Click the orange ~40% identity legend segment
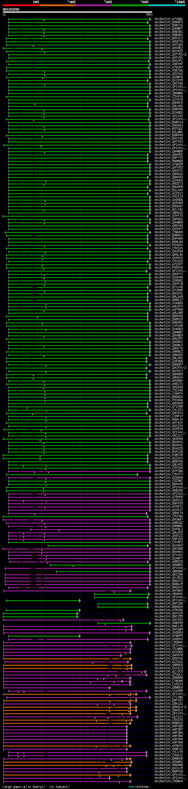The width and height of the screenshot is (188, 789). click(x=58, y=5)
